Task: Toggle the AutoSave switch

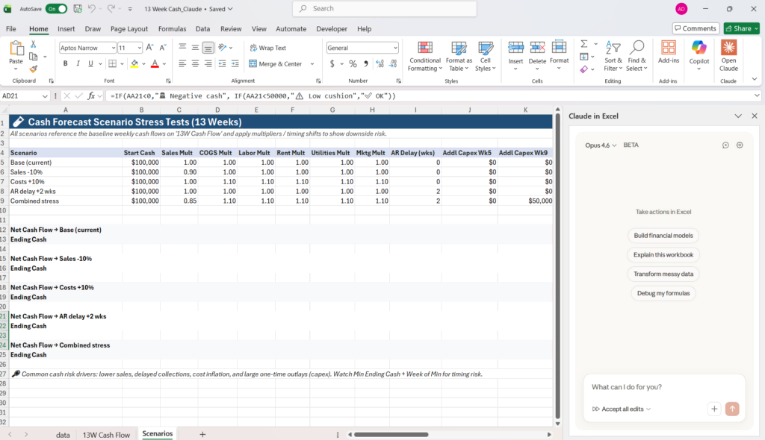Action: [x=56, y=9]
